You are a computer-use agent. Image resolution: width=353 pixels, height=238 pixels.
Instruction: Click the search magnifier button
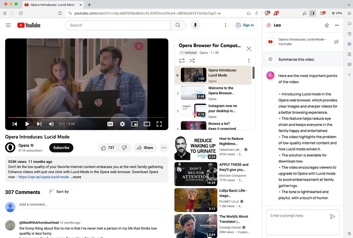(178, 25)
